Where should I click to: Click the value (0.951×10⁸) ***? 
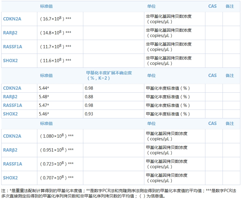(x=57, y=150)
